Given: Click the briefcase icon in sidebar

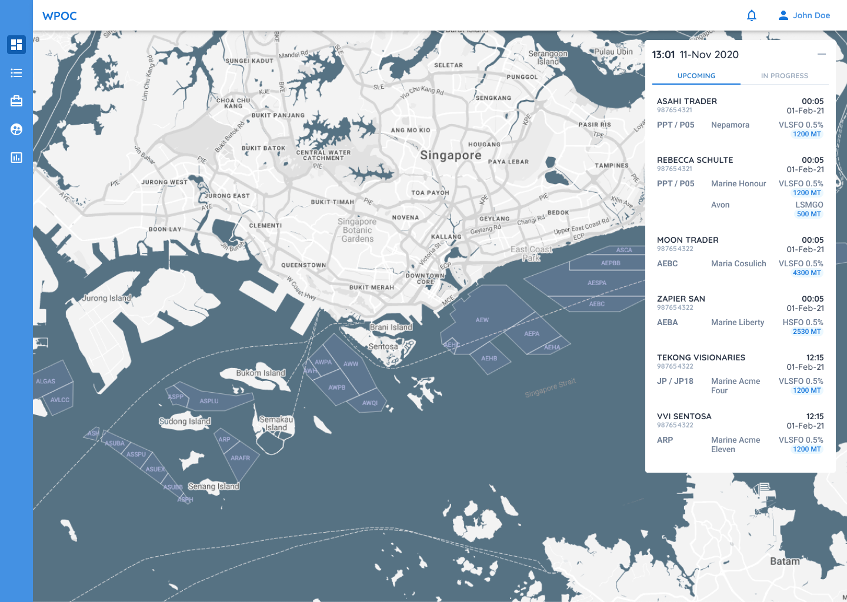Looking at the screenshot, I should tap(16, 101).
